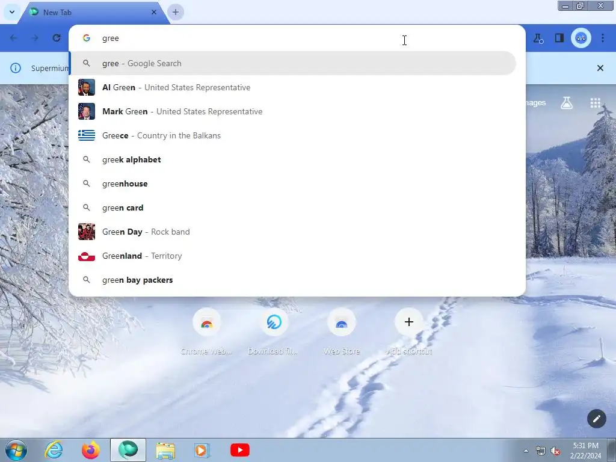Click the magnifier icon beside 'greek alphabet'
616x462 pixels.
87,159
